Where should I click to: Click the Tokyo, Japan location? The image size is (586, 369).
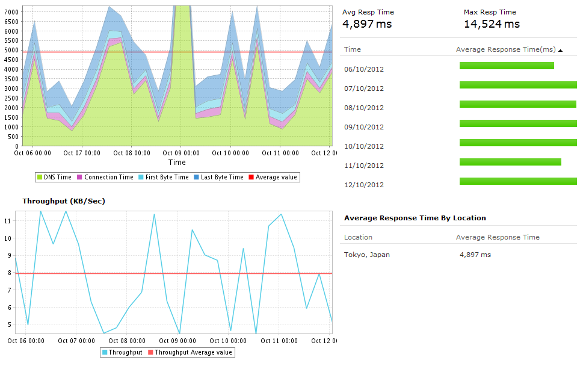click(367, 255)
